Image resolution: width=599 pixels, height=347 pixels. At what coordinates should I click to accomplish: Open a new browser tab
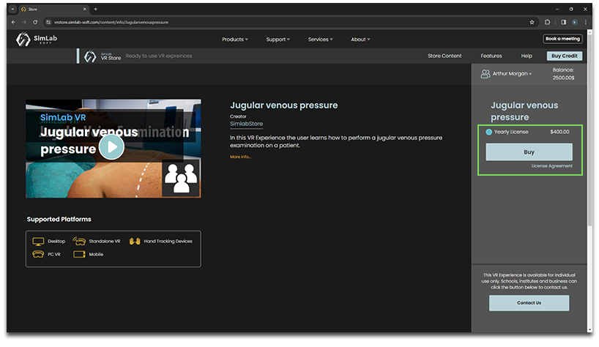(x=95, y=9)
